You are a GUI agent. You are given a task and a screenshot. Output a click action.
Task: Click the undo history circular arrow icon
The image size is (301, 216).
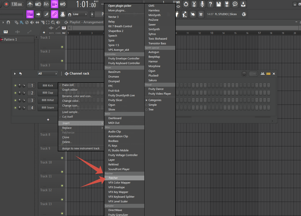186,4
